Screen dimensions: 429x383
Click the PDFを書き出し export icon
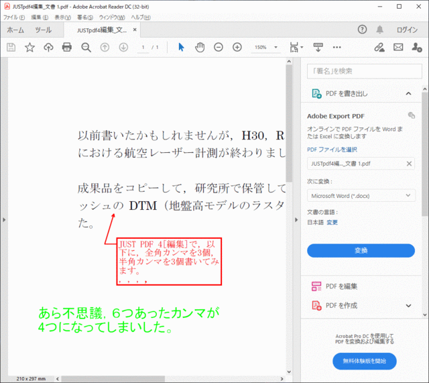coord(317,94)
